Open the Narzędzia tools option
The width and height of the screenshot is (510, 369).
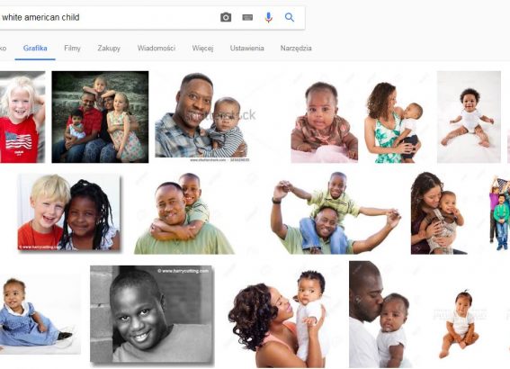(x=296, y=49)
